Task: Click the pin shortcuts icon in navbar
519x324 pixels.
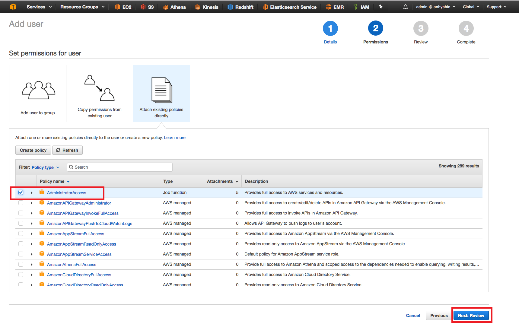Action: (381, 7)
